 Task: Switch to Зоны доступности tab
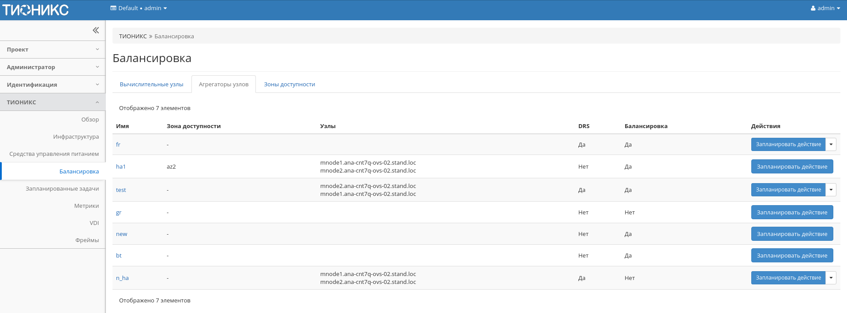289,85
